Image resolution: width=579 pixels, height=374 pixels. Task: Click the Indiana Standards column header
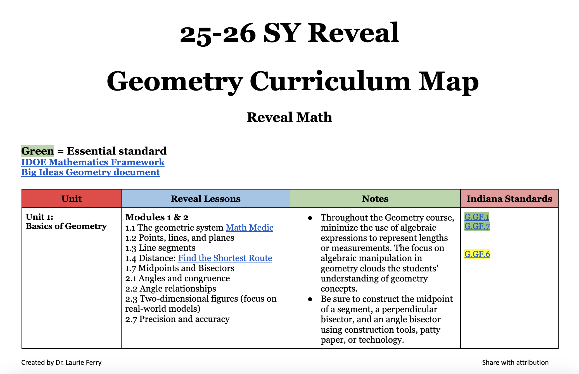point(509,198)
